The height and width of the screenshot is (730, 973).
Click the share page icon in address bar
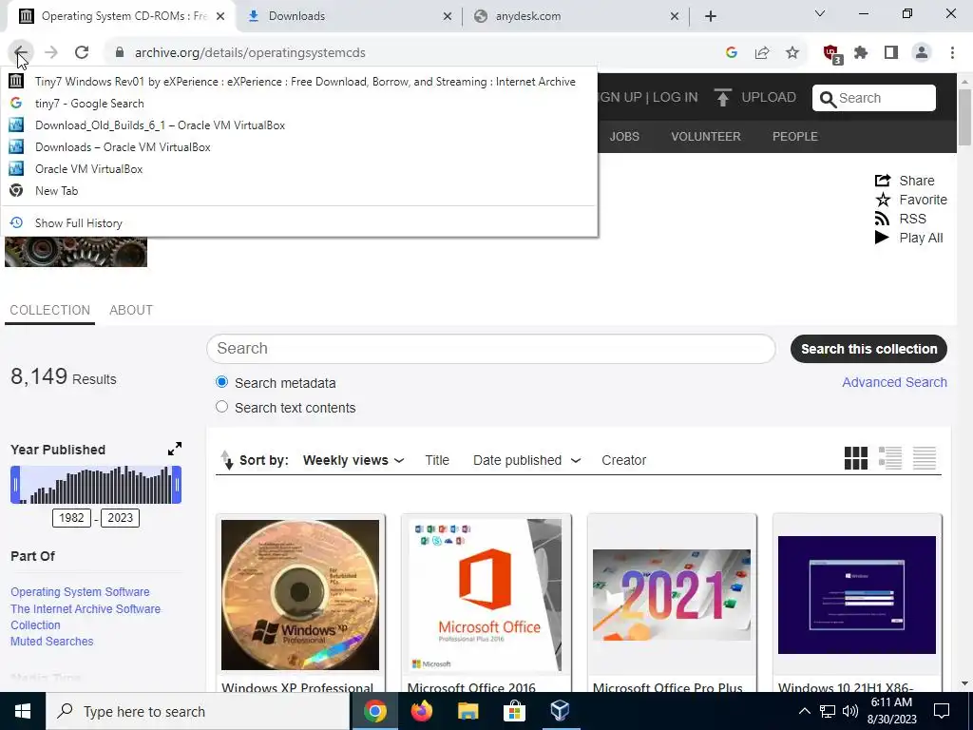pyautogui.click(x=762, y=53)
